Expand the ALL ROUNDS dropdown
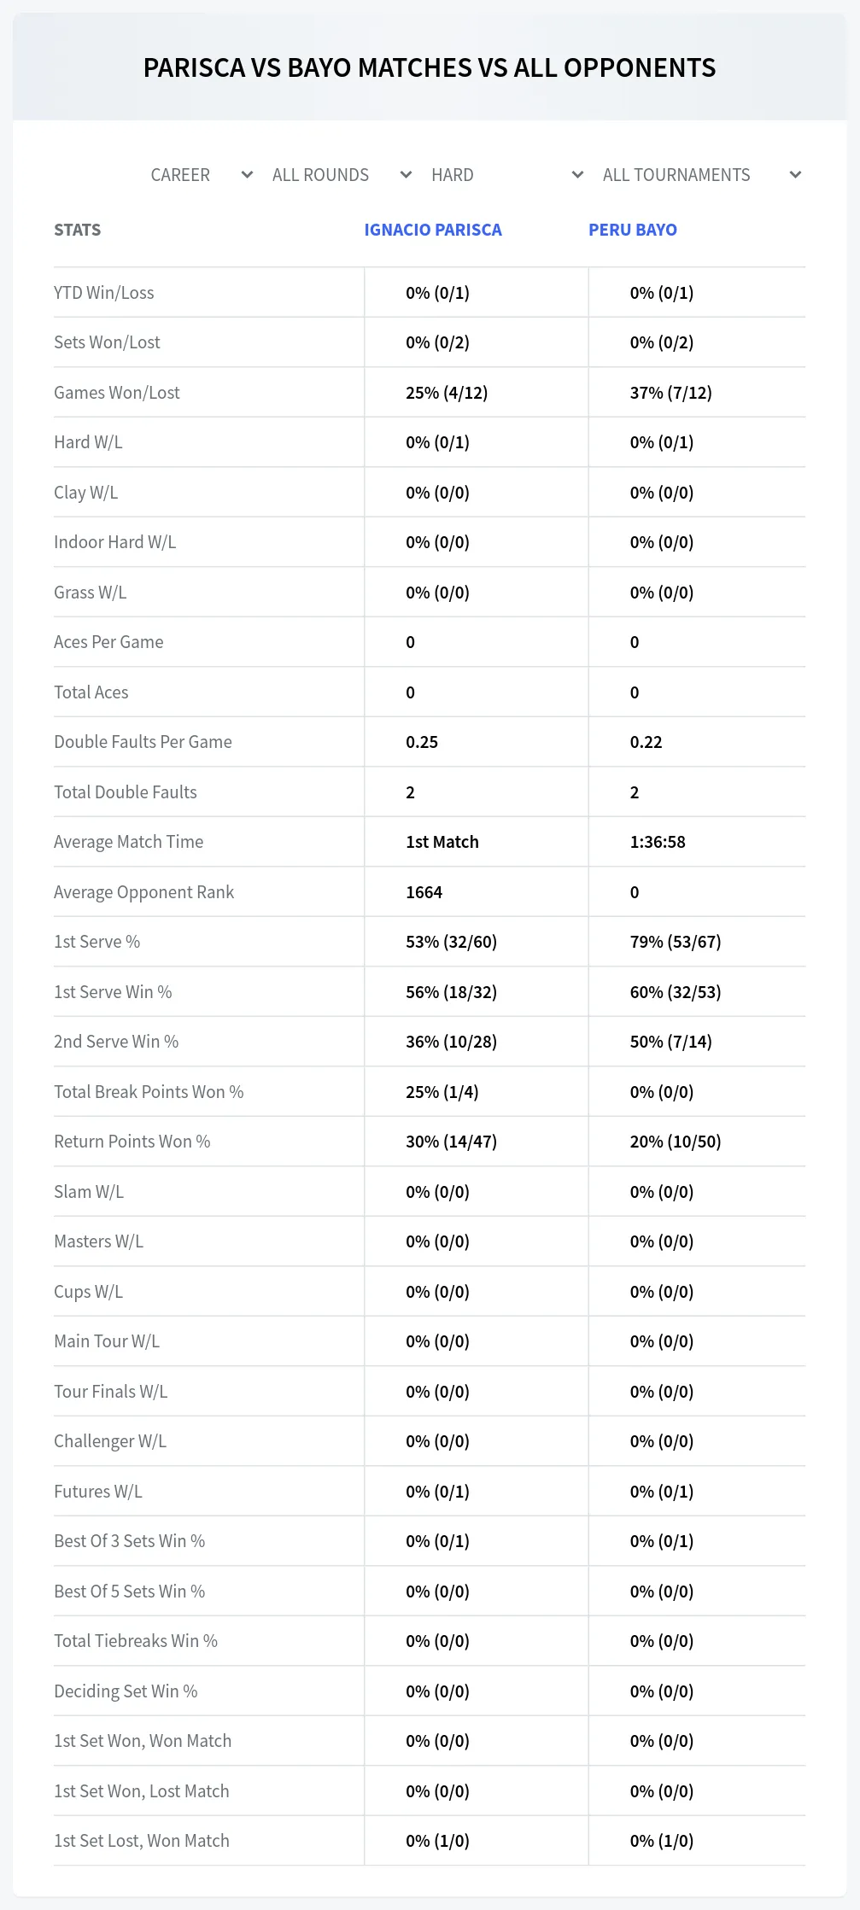 point(342,175)
